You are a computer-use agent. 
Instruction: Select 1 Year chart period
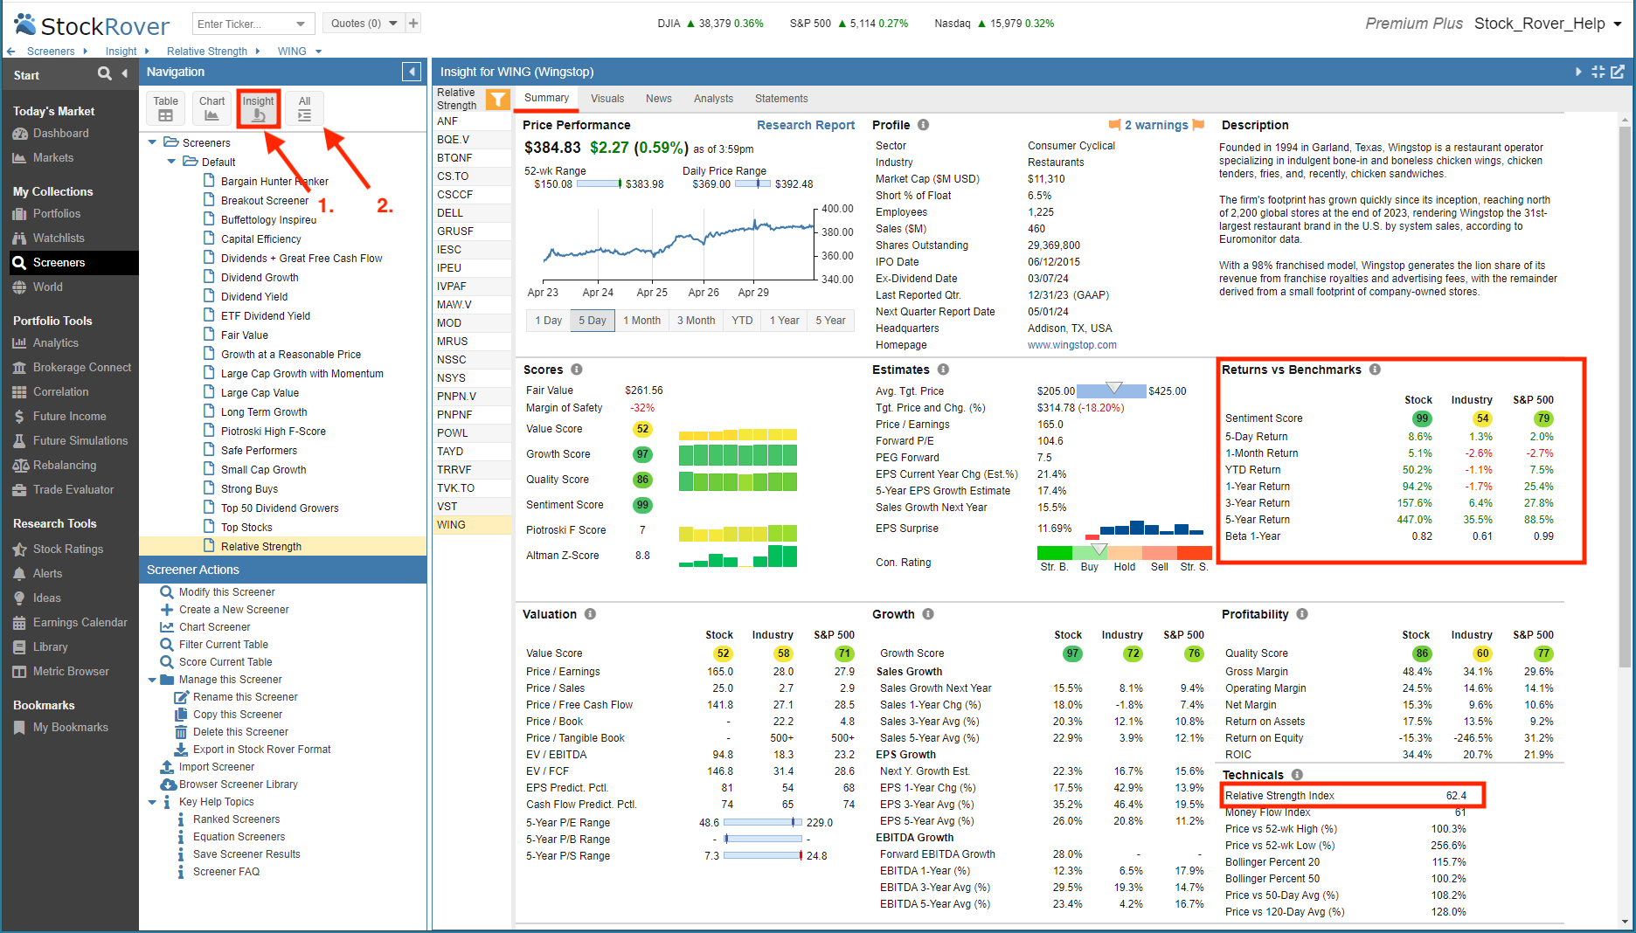pos(784,321)
